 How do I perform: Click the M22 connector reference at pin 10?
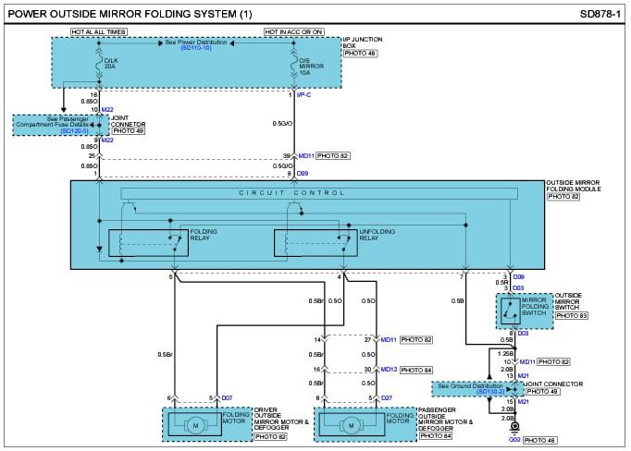tap(107, 110)
